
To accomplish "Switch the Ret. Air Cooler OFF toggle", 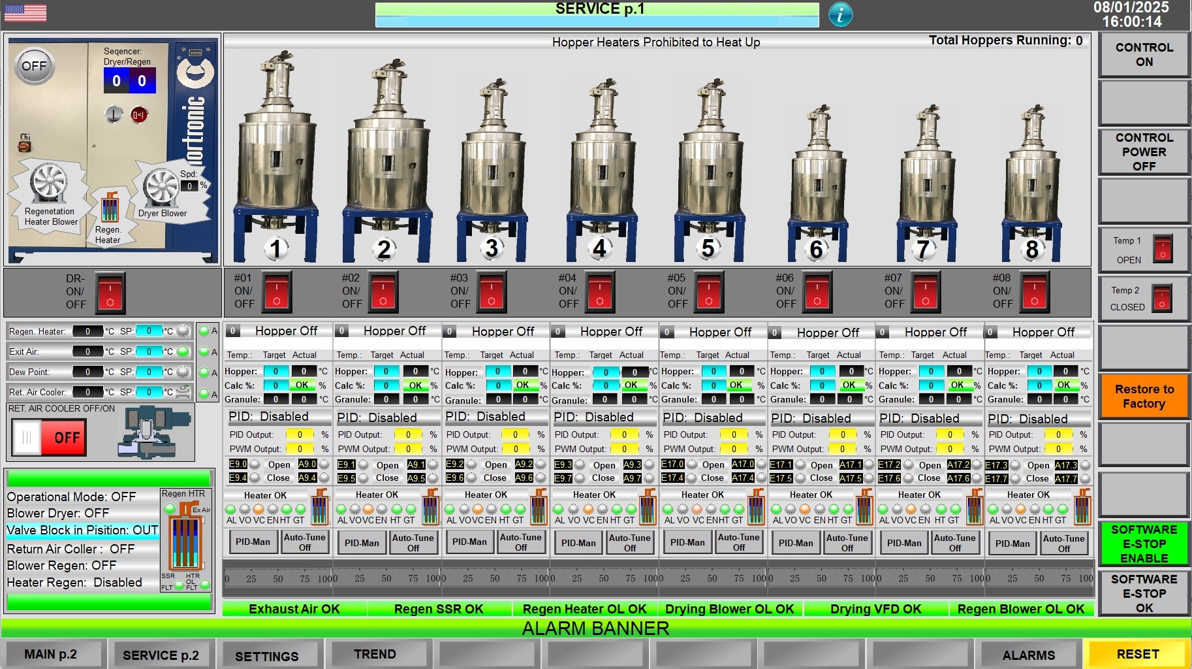I will point(48,437).
